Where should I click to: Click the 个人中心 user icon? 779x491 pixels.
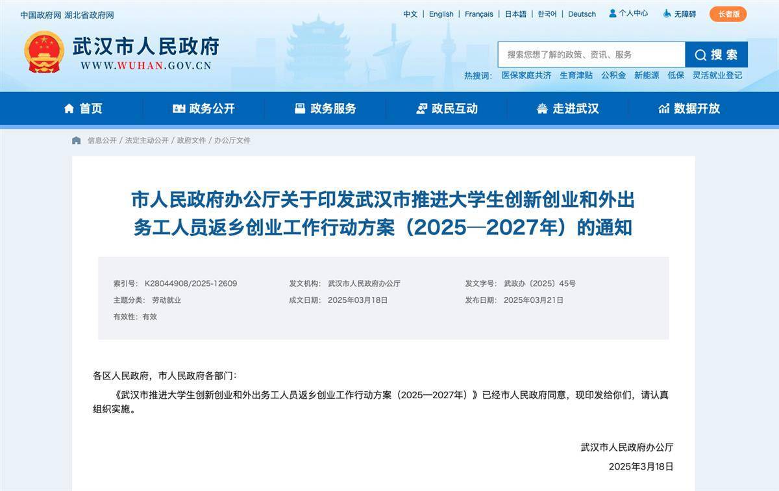(x=612, y=14)
